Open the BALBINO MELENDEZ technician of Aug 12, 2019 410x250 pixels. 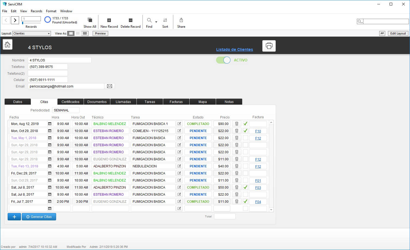(x=110, y=124)
